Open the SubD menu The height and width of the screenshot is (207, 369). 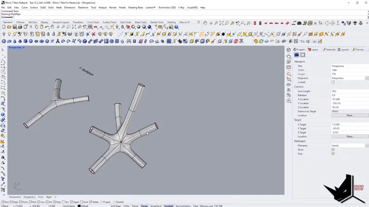coord(42,8)
